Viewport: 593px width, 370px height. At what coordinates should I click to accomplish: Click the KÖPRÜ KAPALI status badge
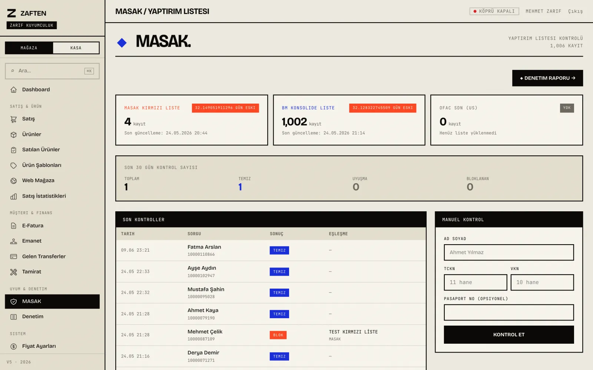point(494,11)
